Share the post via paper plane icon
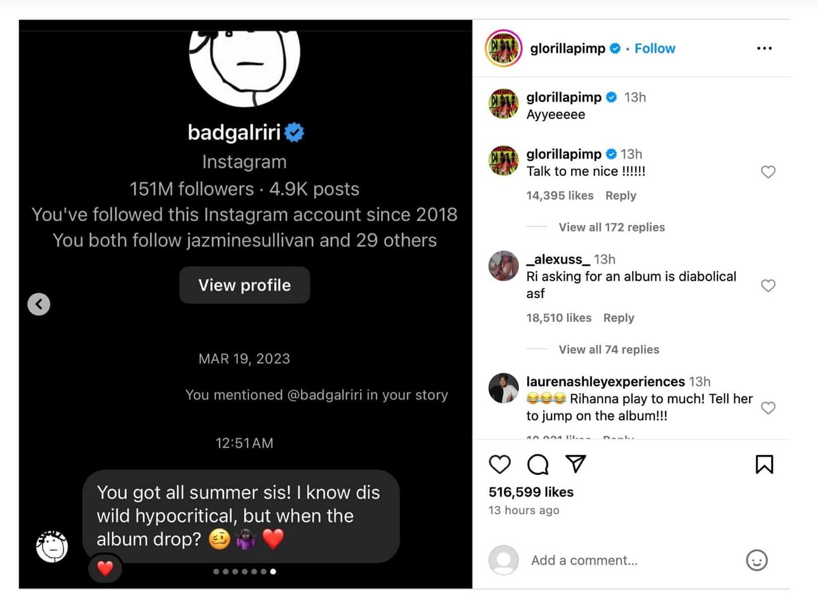Screen dimensions: 817x603 coord(576,464)
